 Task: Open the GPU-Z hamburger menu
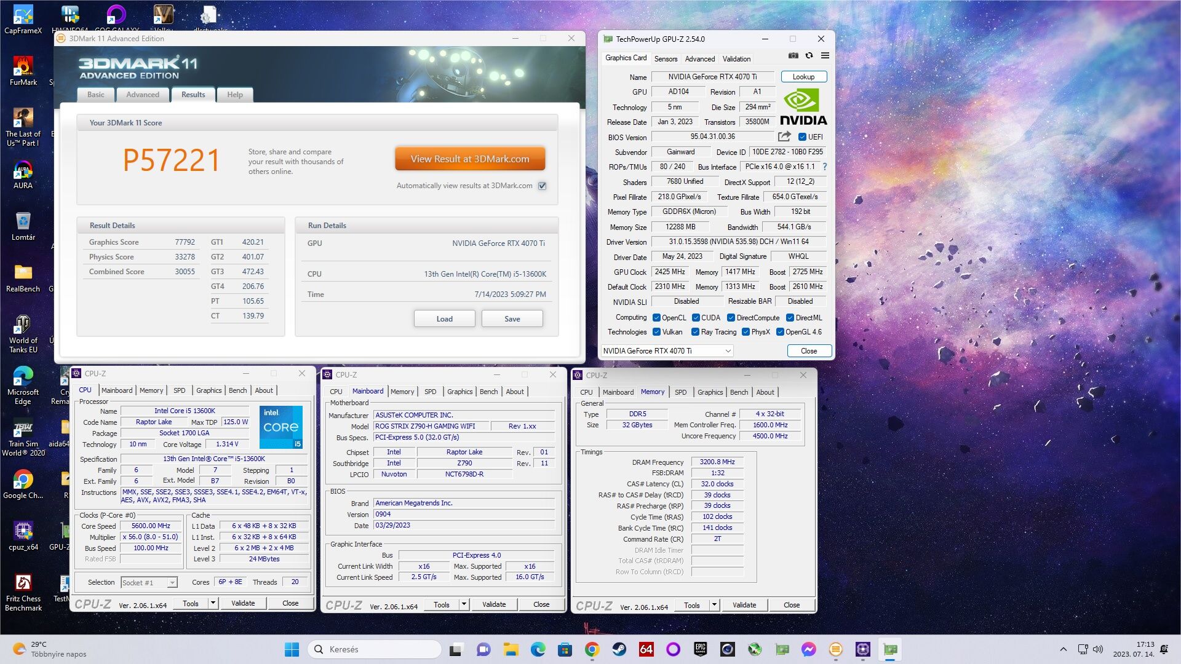pos(825,55)
